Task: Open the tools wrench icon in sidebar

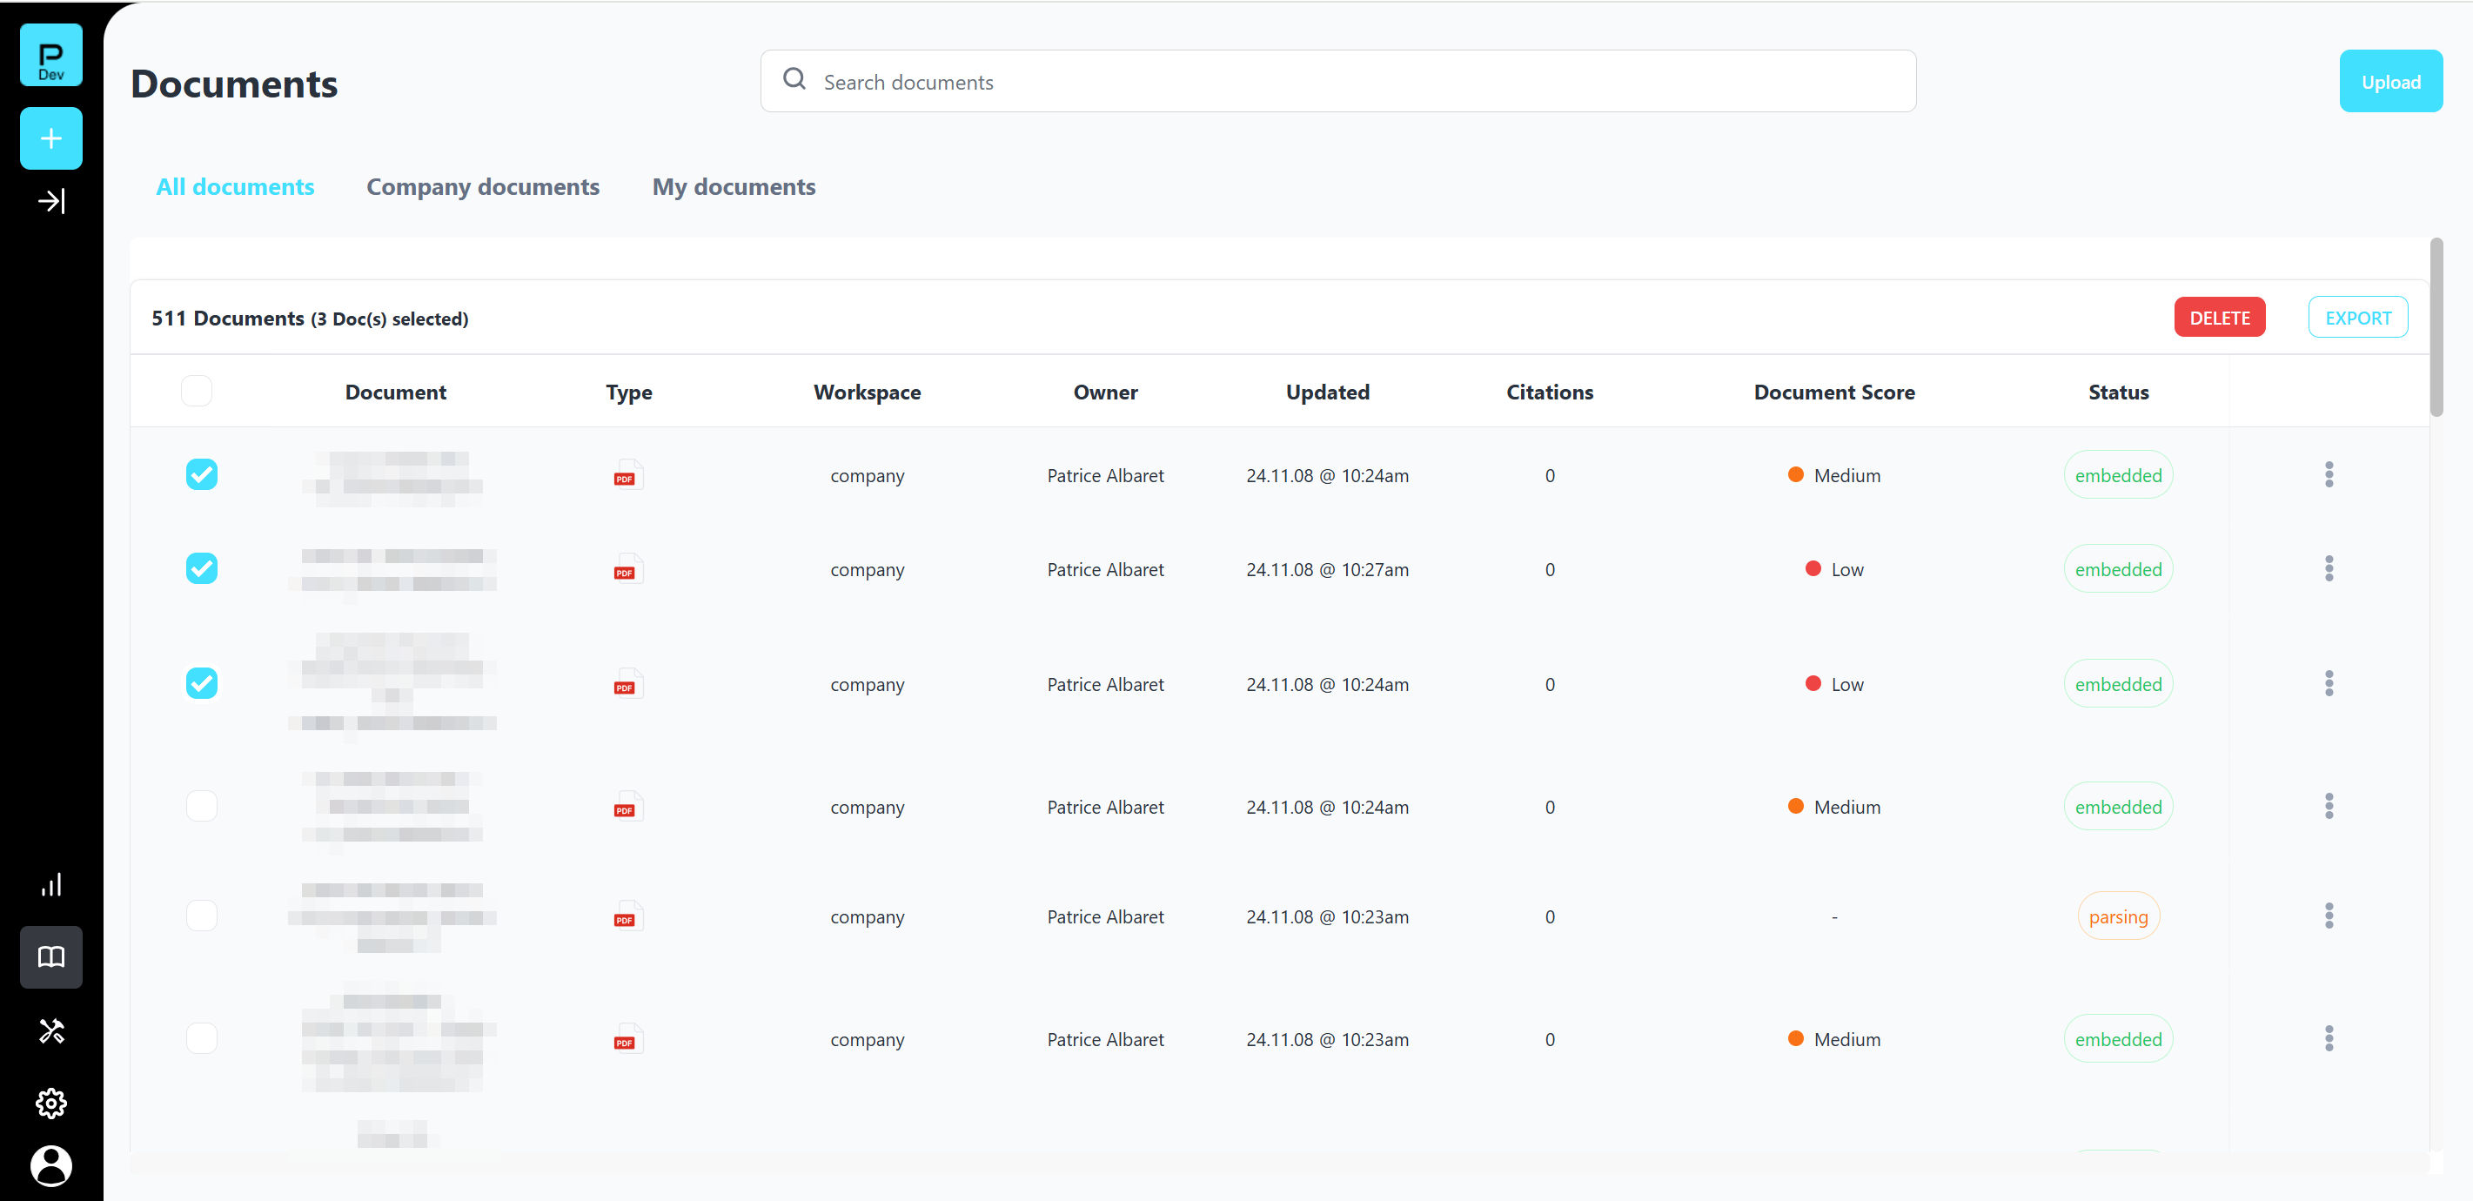Action: [x=50, y=1030]
